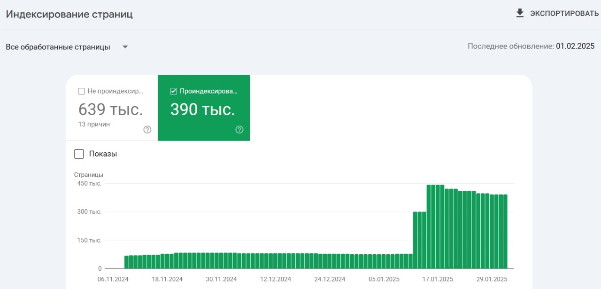The width and height of the screenshot is (601, 289).
Task: Click the last bar on the chart's right
Action: [x=505, y=231]
